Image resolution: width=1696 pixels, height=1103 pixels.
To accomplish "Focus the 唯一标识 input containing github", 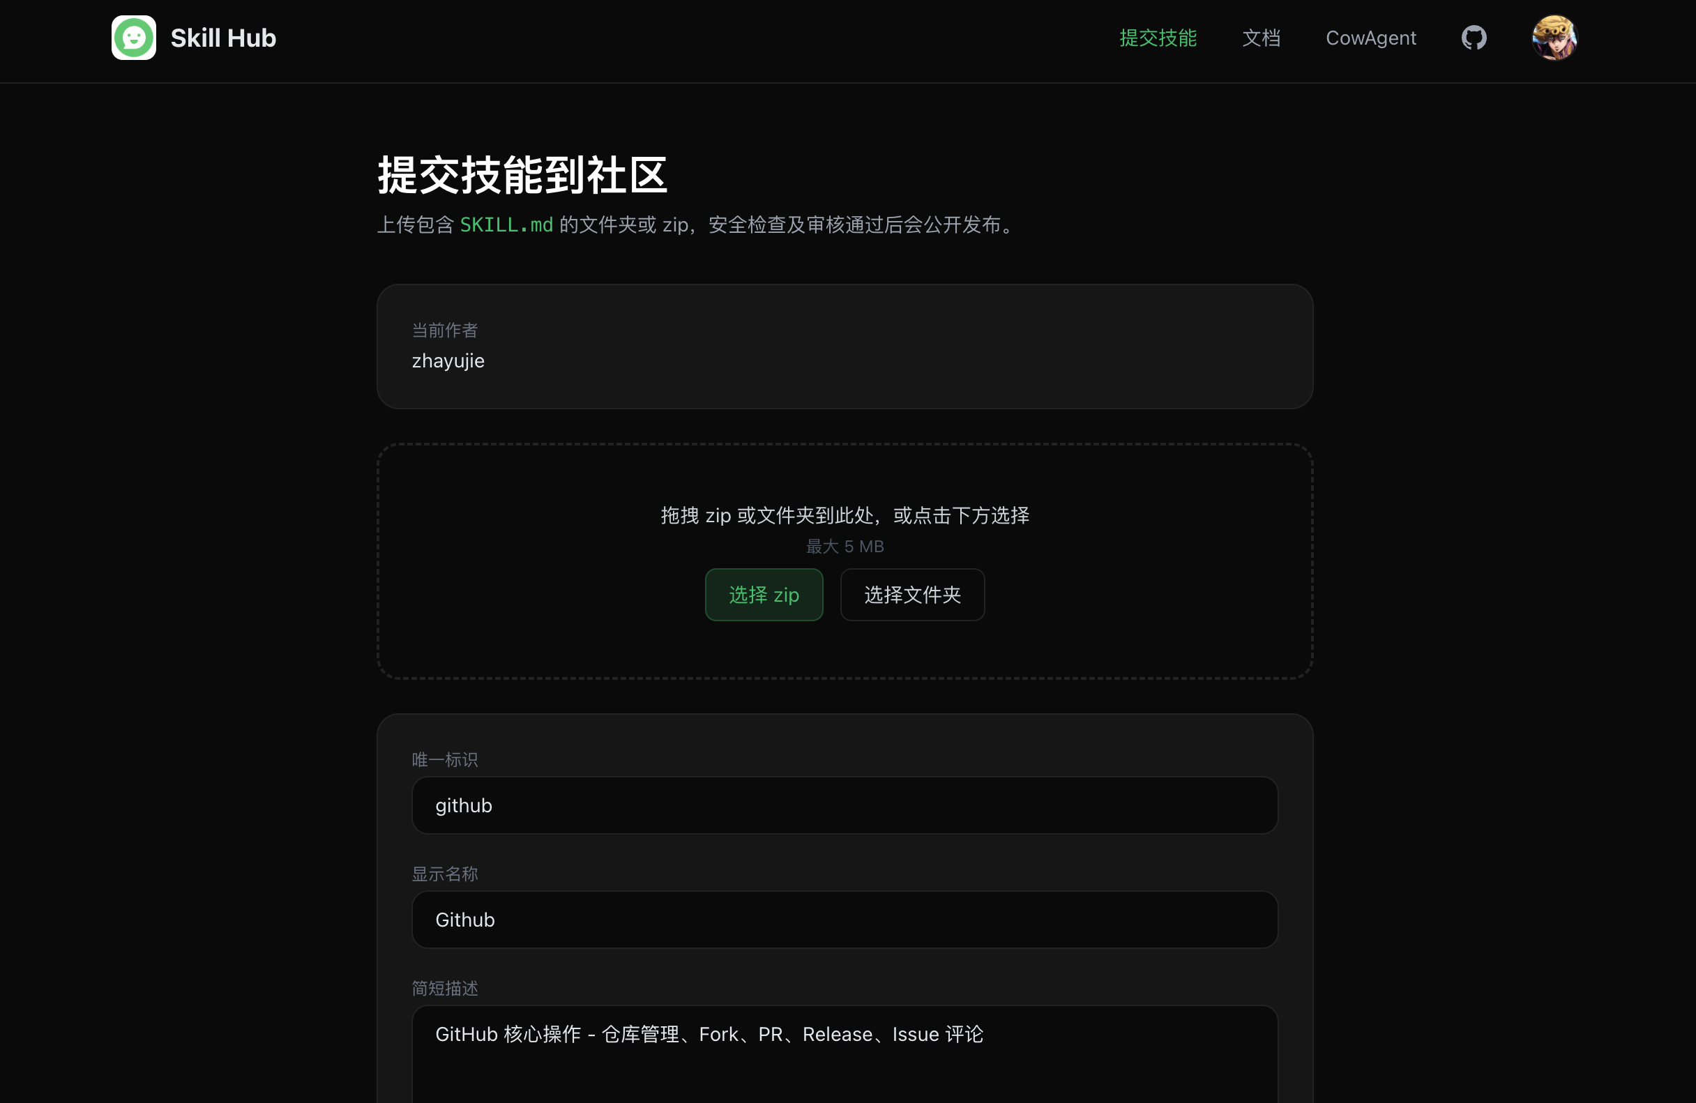I will (x=845, y=805).
